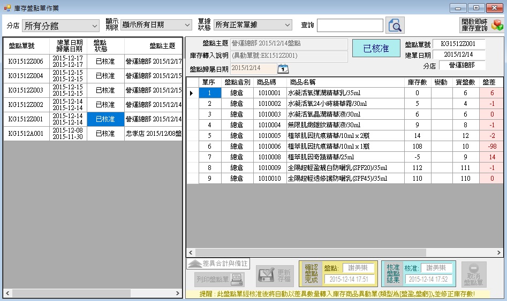Click the application icon in the title bar
The image size is (507, 301).
coord(7,7)
